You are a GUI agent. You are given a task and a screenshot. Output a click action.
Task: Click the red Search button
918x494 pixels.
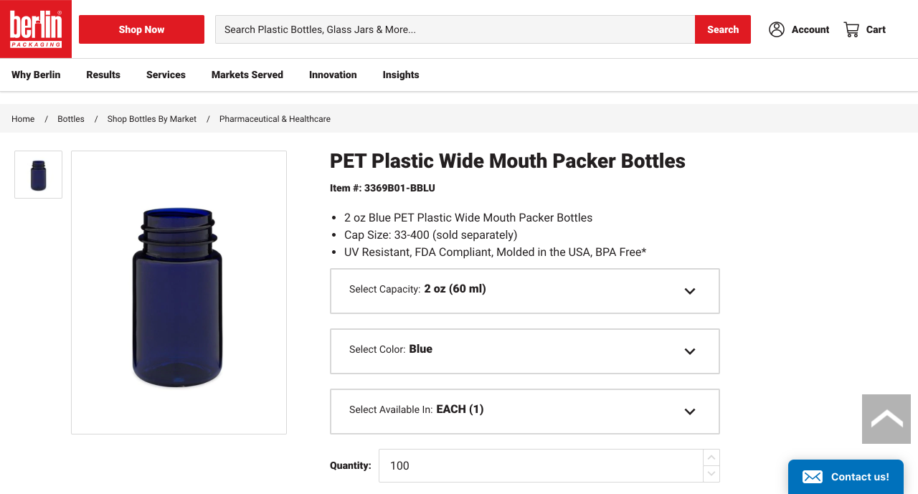tap(723, 29)
